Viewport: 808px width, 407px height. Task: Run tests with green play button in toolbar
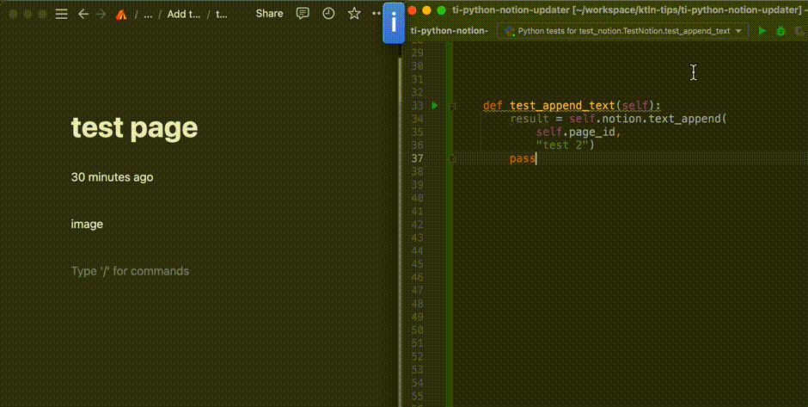pyautogui.click(x=762, y=31)
